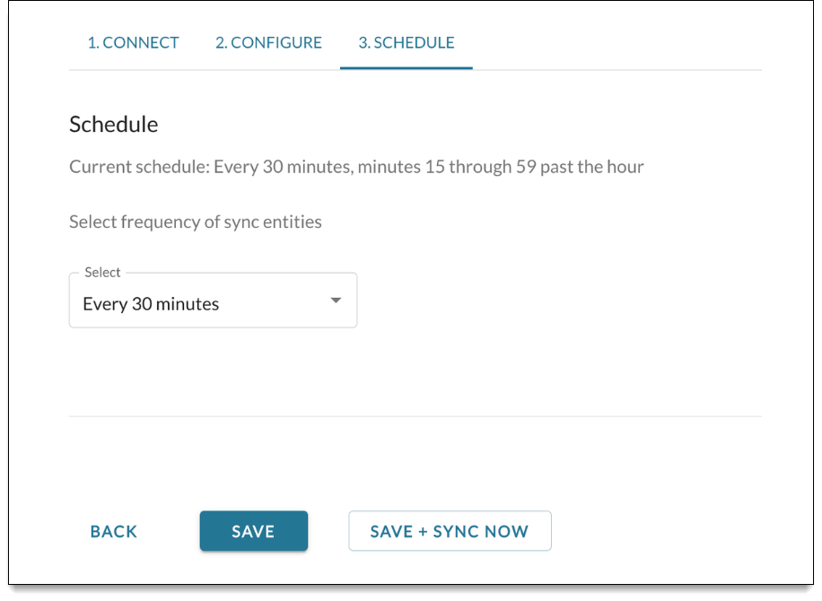The image size is (822, 601).
Task: Navigate to the CONFIGURE step
Action: tap(267, 42)
